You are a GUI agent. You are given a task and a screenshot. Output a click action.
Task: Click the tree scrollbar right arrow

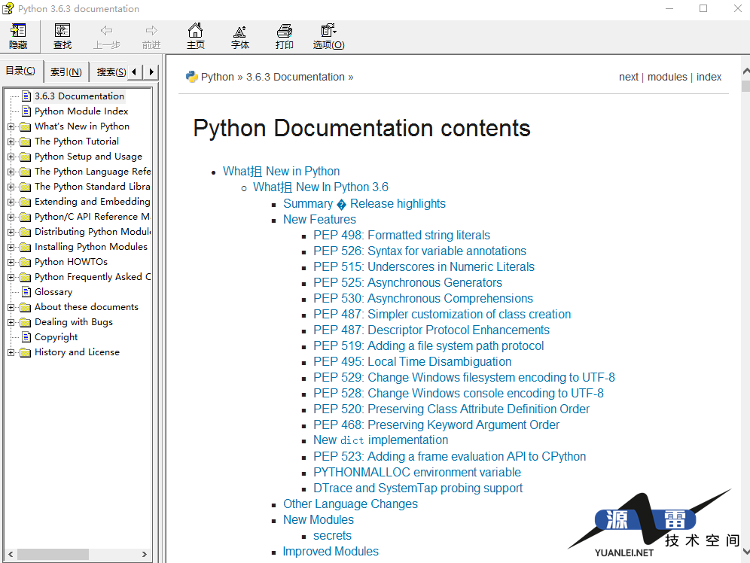145,555
